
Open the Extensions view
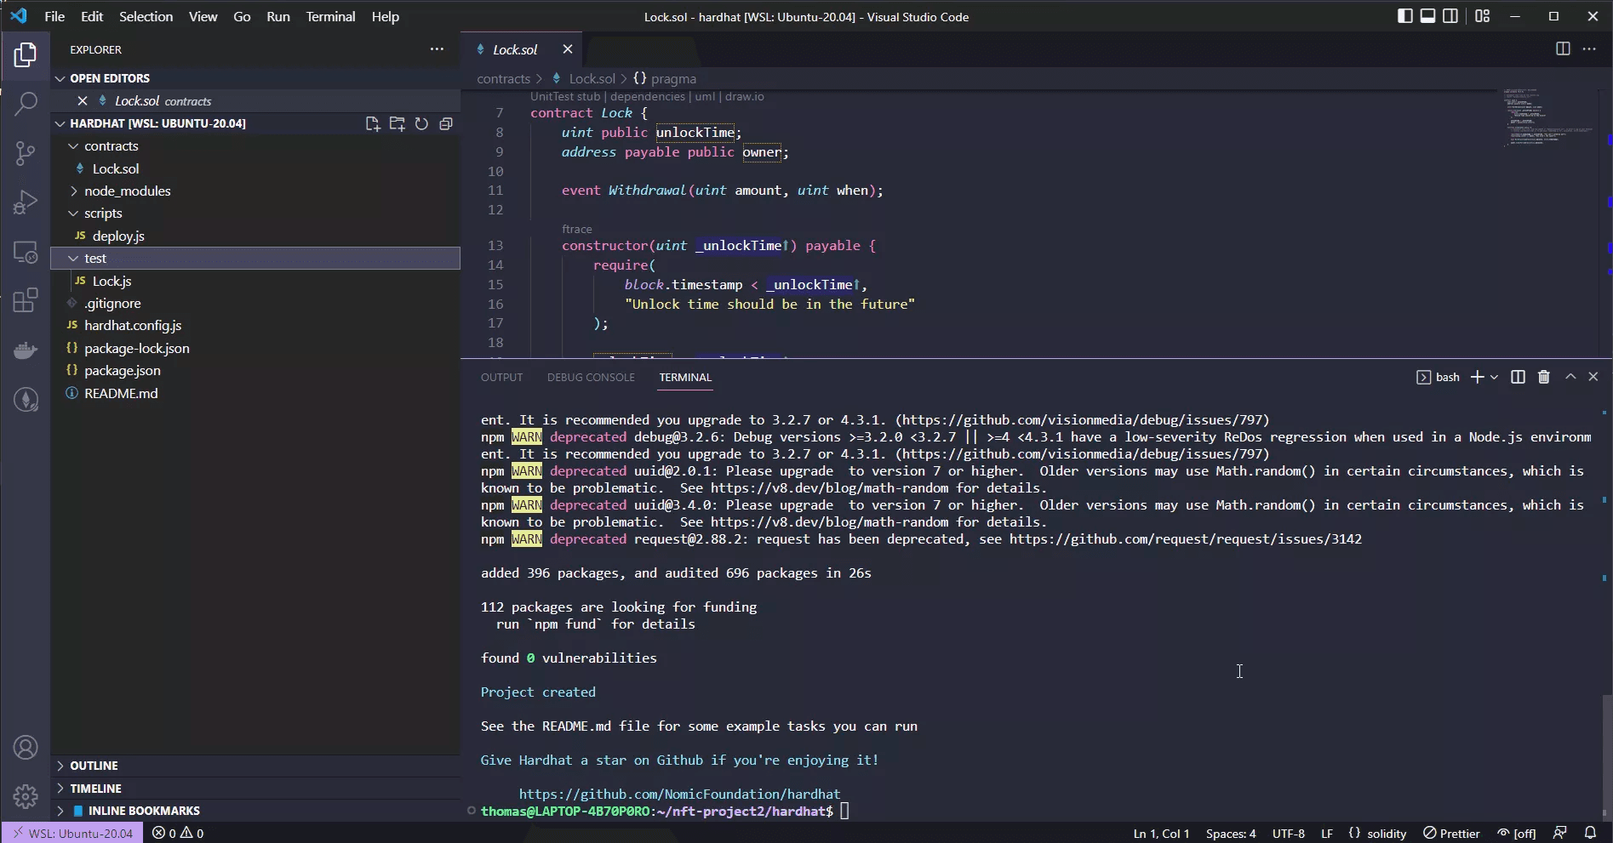click(26, 300)
